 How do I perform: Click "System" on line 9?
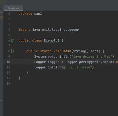(40, 57)
